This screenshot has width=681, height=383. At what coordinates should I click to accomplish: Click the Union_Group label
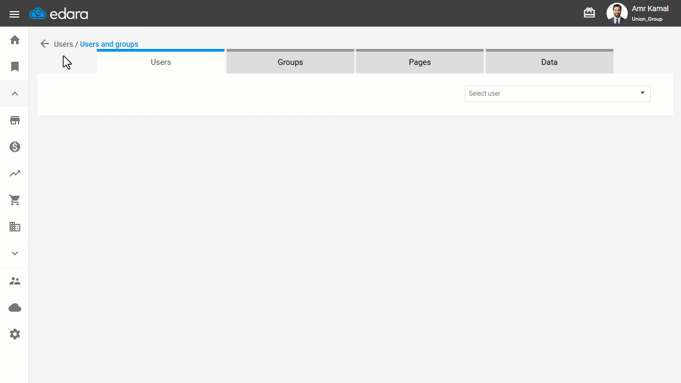point(647,19)
